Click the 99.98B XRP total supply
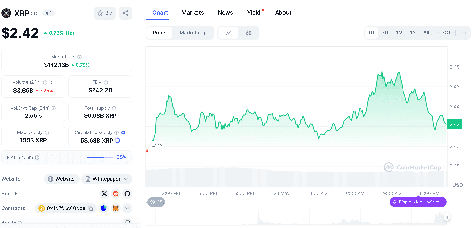The image size is (475, 228). 100,116
